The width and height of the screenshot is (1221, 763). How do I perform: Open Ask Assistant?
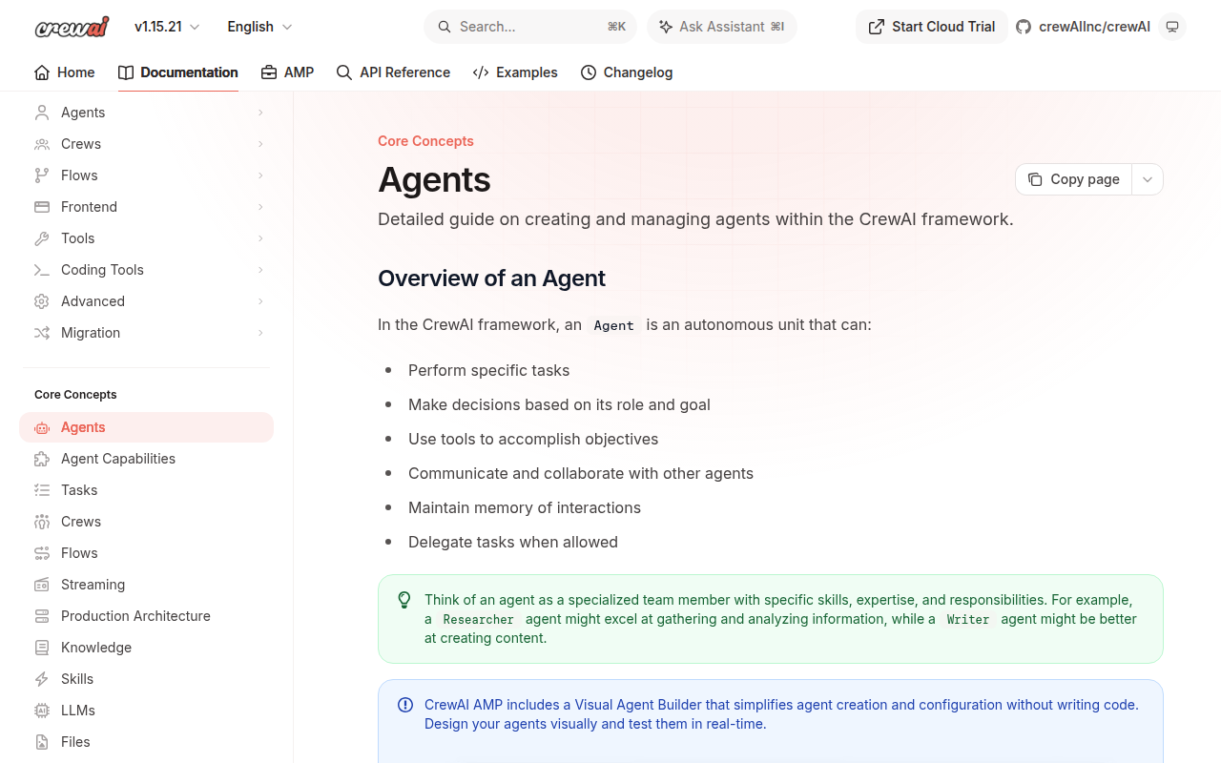coord(722,27)
